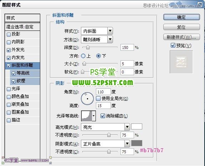The height and width of the screenshot is (166, 205).
Task: Click the shadow 不透明度(C) slider handle
Action: 109,151
